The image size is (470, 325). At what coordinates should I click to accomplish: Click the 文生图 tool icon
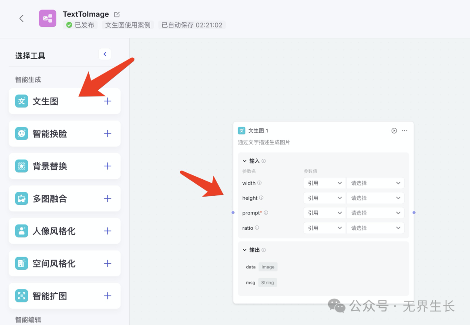22,101
